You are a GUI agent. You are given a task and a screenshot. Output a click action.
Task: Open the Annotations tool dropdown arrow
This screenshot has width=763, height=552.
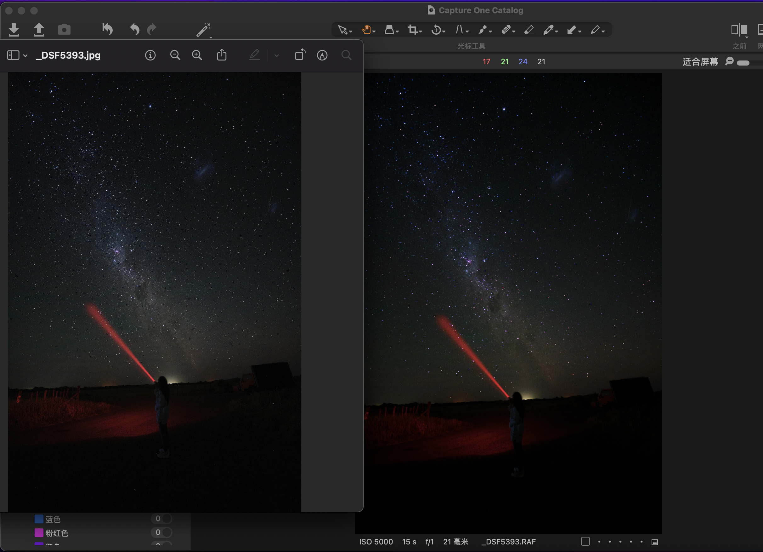[x=603, y=32]
